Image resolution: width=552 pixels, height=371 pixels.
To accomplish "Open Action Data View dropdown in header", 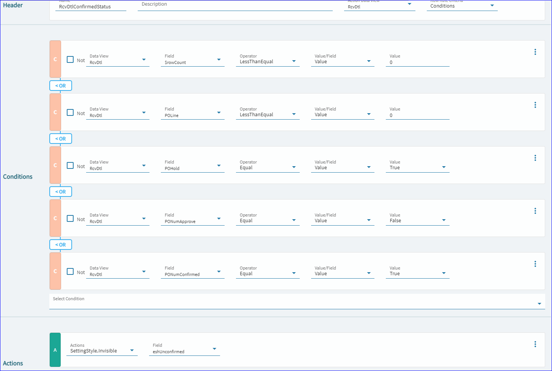I will (x=379, y=5).
